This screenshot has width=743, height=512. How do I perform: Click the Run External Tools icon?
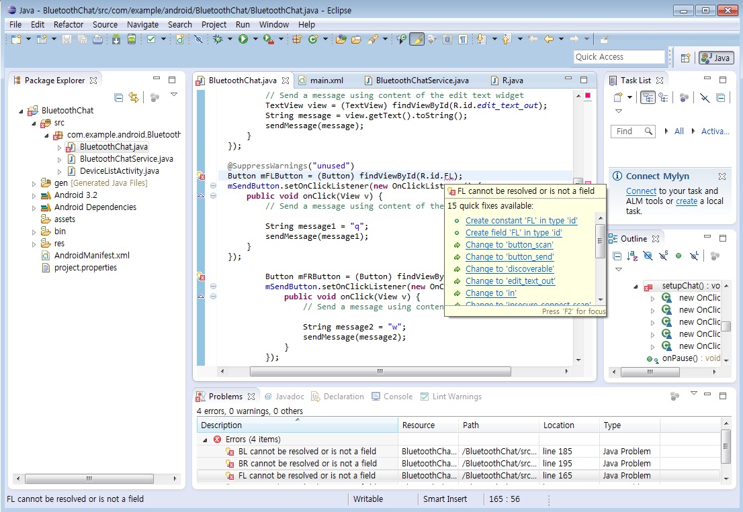268,40
